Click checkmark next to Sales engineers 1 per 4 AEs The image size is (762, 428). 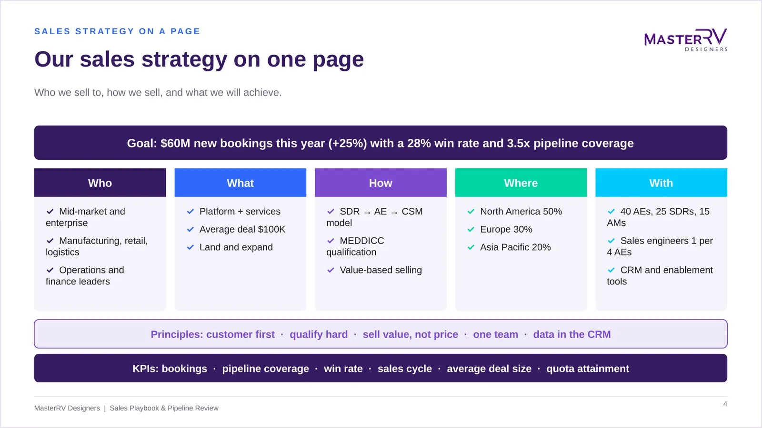point(612,241)
